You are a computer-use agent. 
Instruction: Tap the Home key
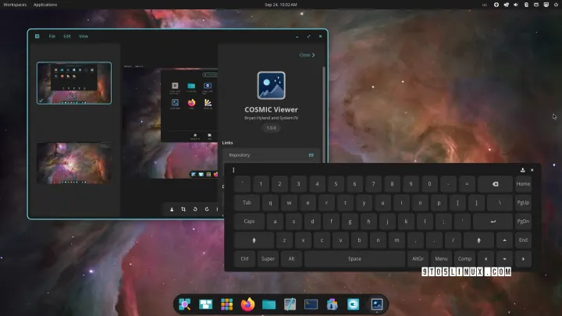[523, 184]
